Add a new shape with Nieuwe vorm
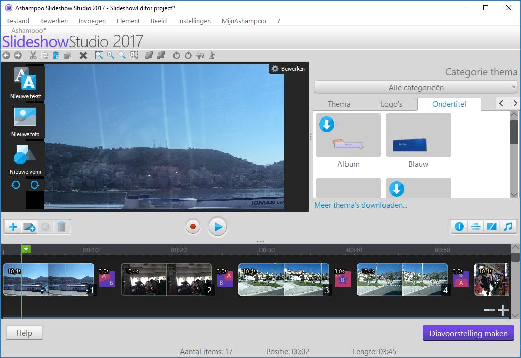521x358 pixels. [25, 160]
